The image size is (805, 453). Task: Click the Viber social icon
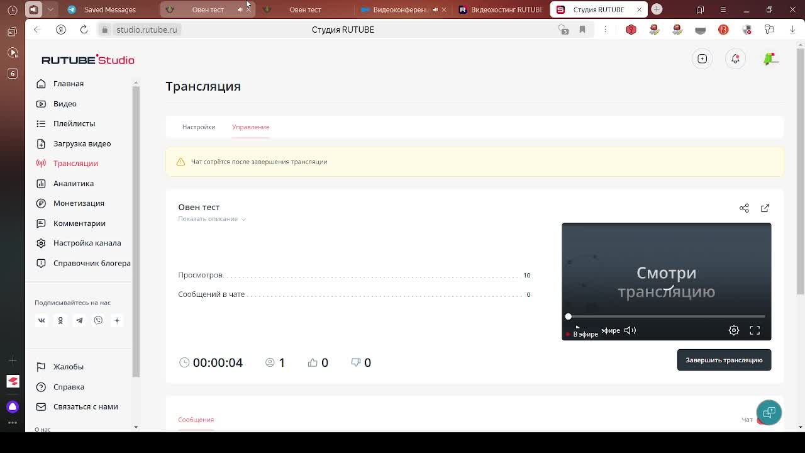pos(98,320)
